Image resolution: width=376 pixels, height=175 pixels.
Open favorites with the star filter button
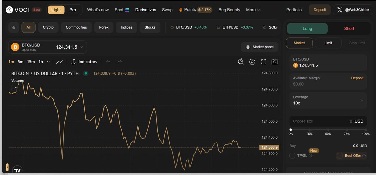[x=14, y=27]
